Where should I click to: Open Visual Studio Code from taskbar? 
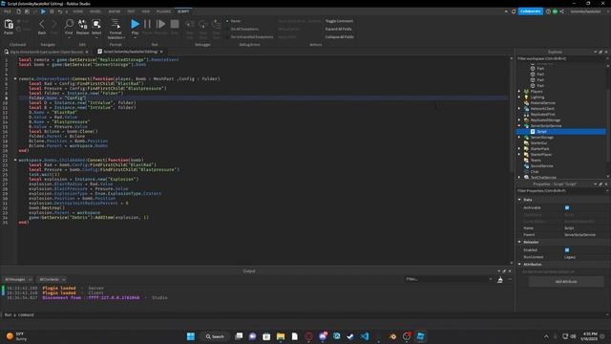pos(365,336)
